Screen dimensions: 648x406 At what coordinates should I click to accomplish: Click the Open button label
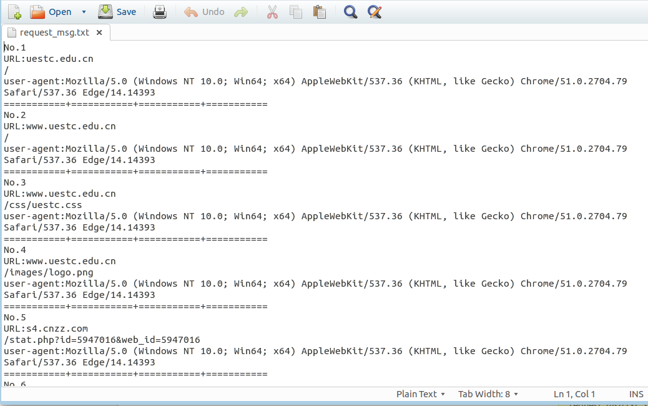click(60, 12)
